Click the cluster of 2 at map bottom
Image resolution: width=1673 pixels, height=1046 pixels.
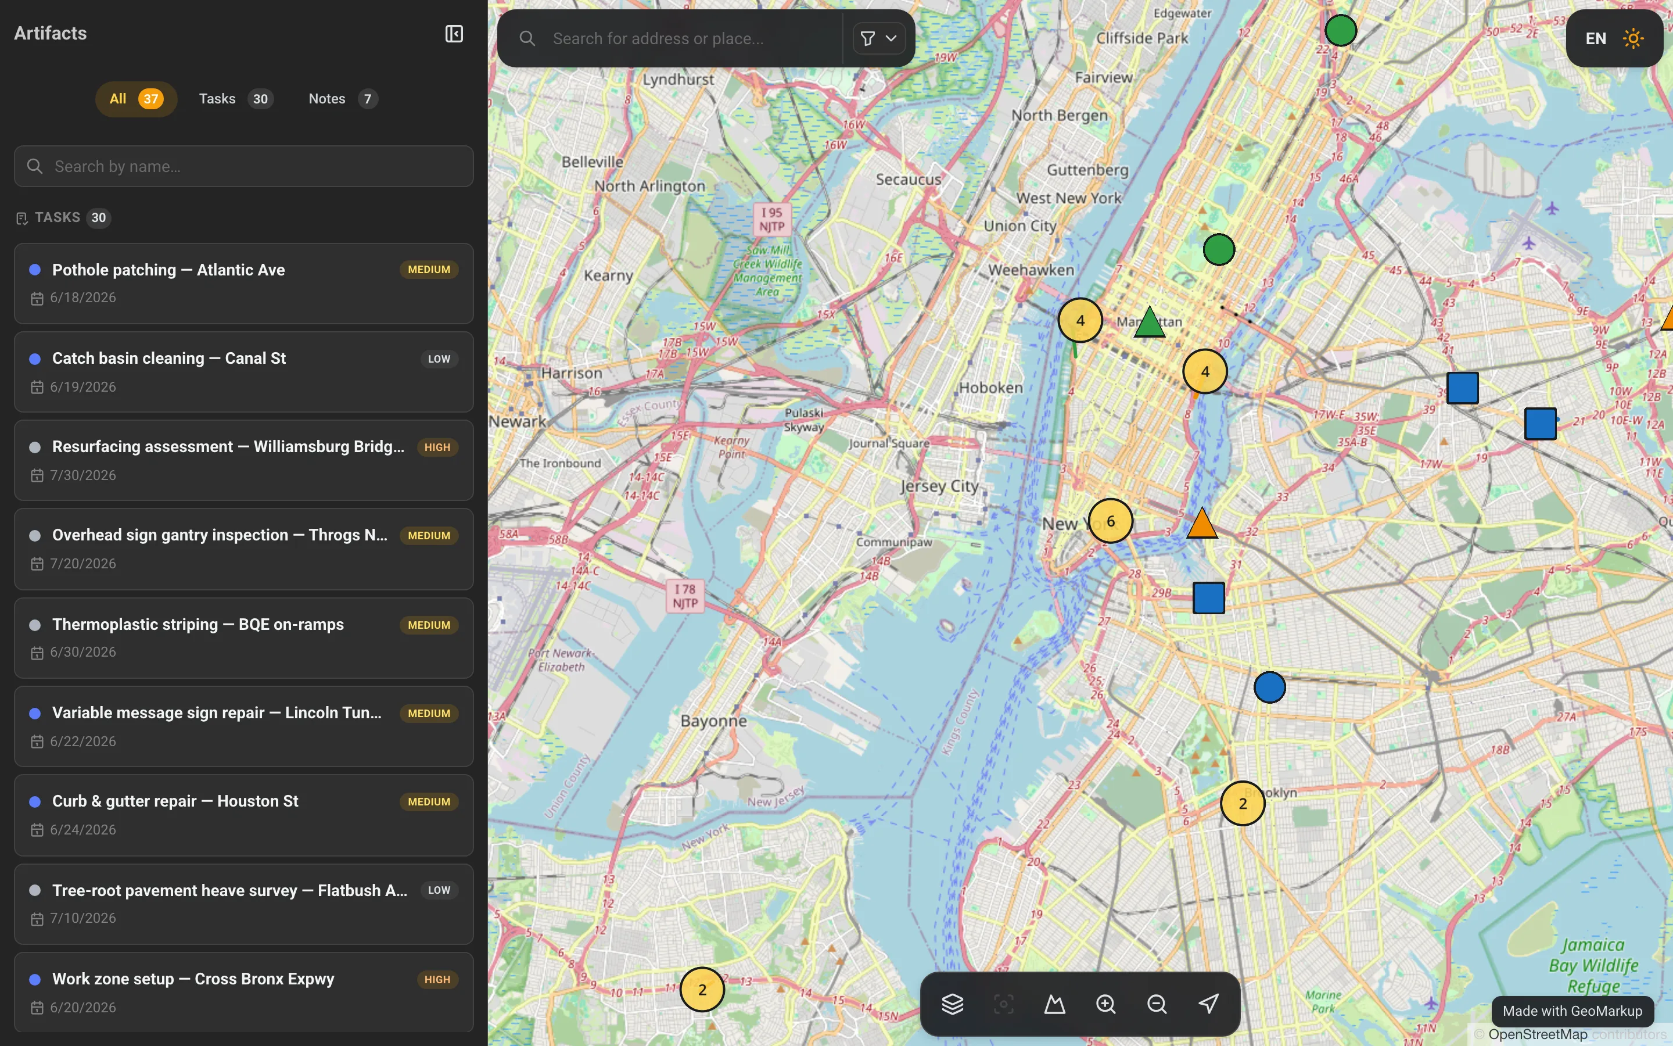pos(702,989)
